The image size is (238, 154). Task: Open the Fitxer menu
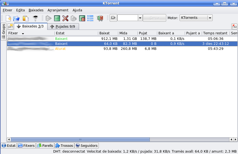(8, 10)
